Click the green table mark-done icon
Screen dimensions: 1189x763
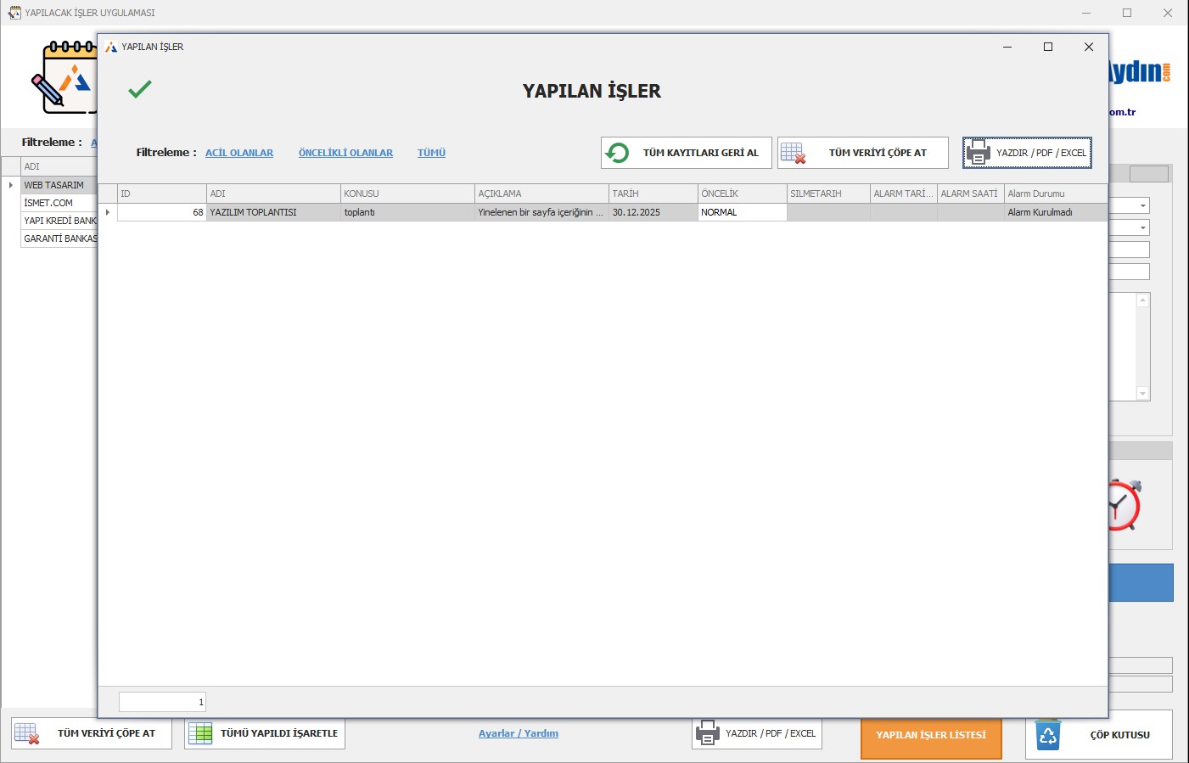[200, 733]
